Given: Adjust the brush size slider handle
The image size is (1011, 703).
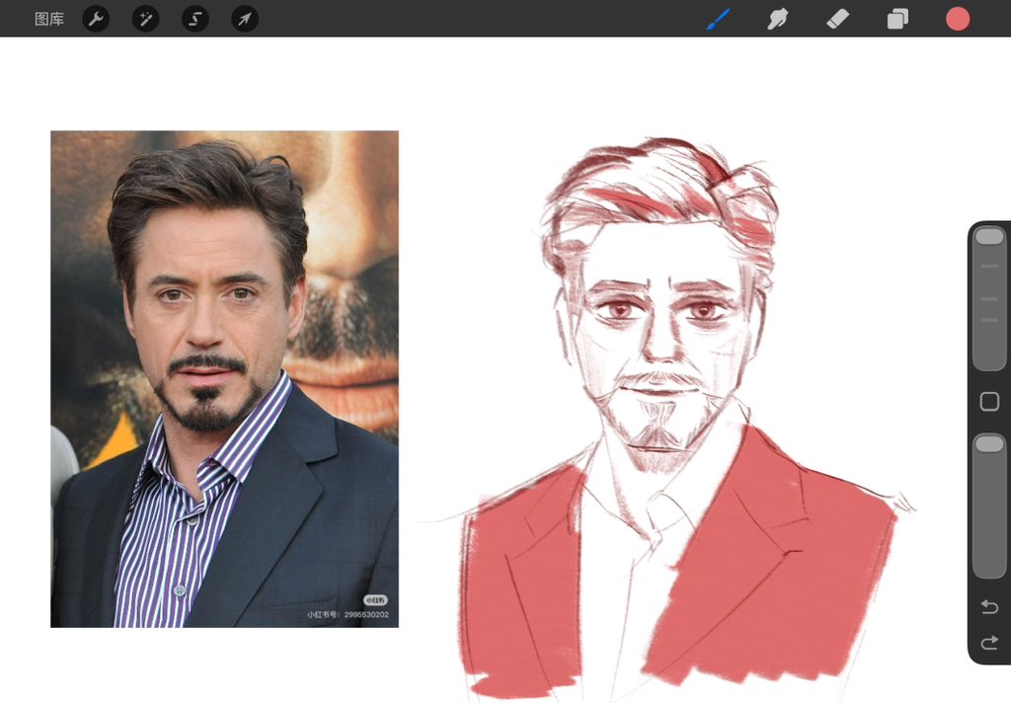Looking at the screenshot, I should [989, 237].
